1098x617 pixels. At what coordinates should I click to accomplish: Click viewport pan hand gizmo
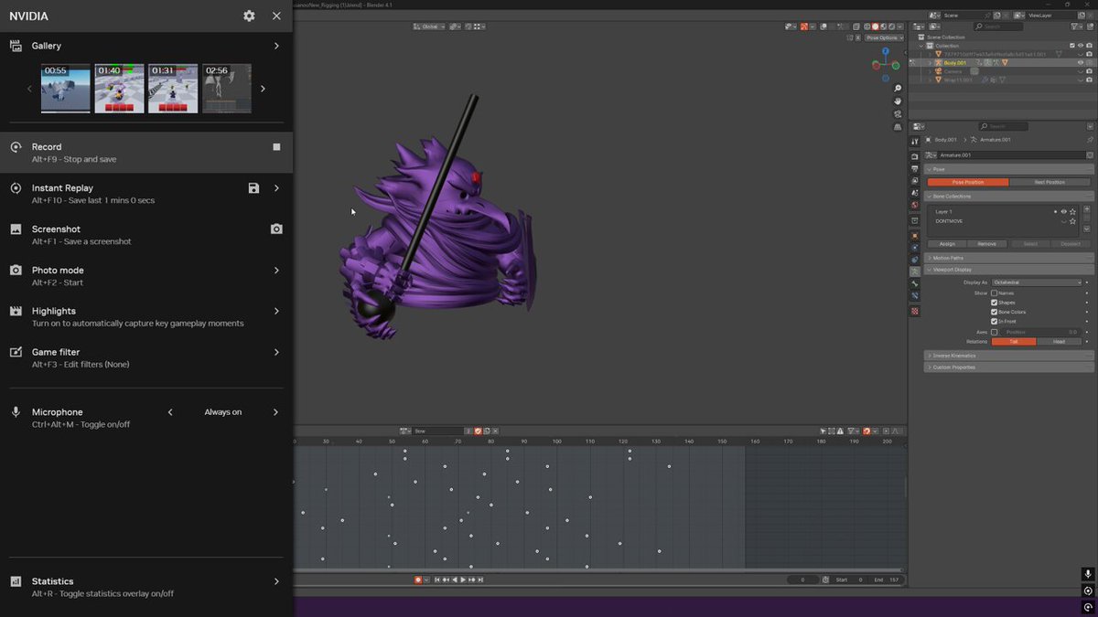(x=899, y=101)
